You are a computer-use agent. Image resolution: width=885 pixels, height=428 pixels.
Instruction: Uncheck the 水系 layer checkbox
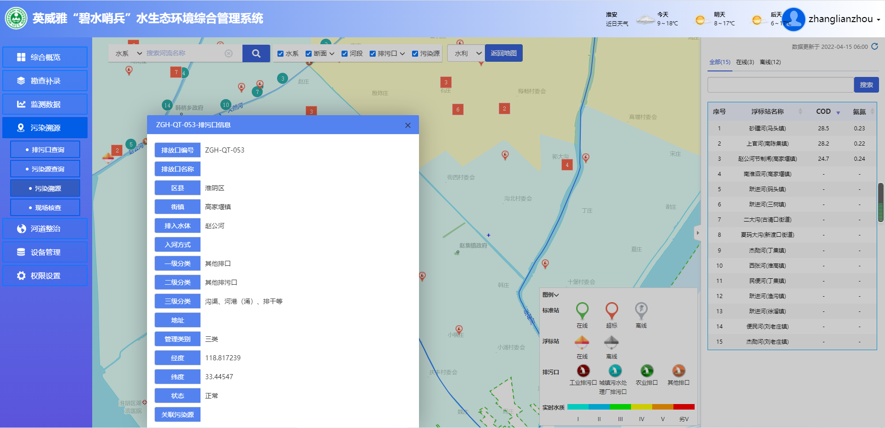pyautogui.click(x=280, y=54)
